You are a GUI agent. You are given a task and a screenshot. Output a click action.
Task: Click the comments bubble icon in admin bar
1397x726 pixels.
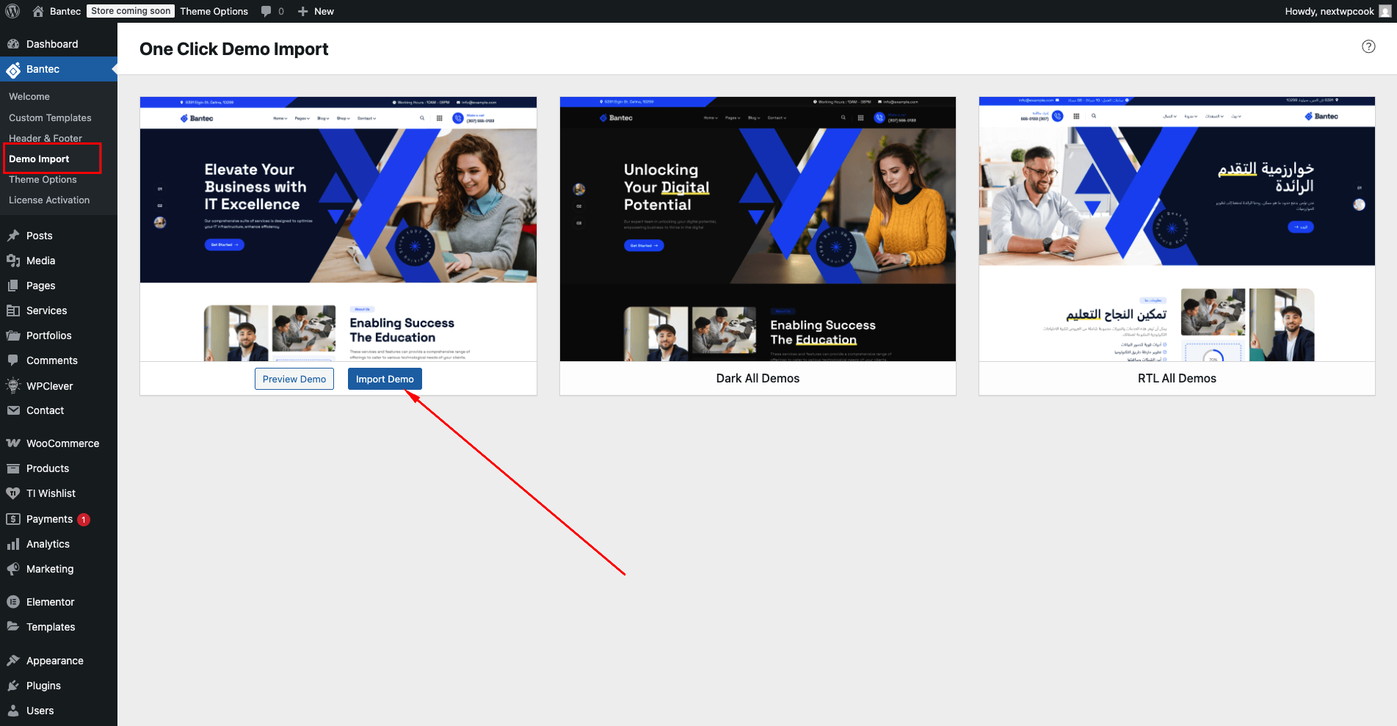point(266,11)
